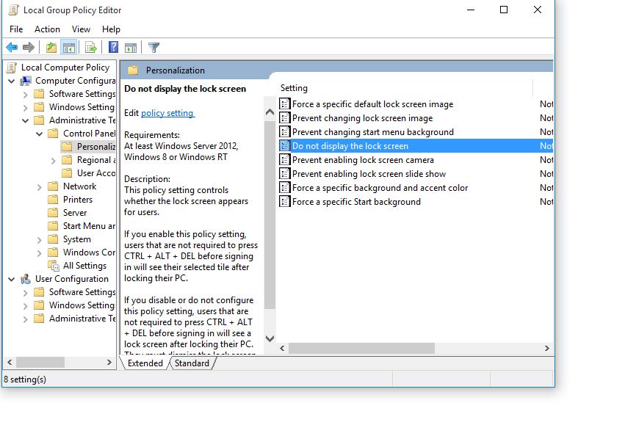Apply a filter using the funnel icon
The width and height of the screenshot is (625, 436).
[x=153, y=47]
